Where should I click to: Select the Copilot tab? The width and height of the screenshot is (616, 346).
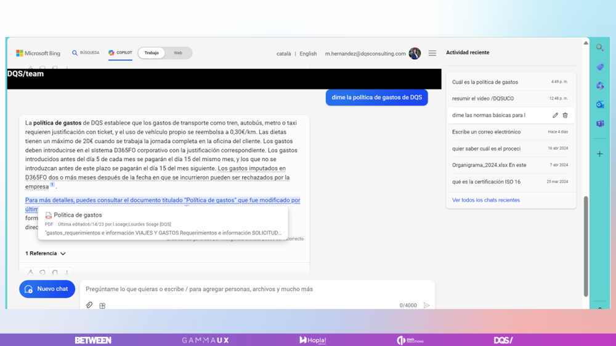coord(120,52)
